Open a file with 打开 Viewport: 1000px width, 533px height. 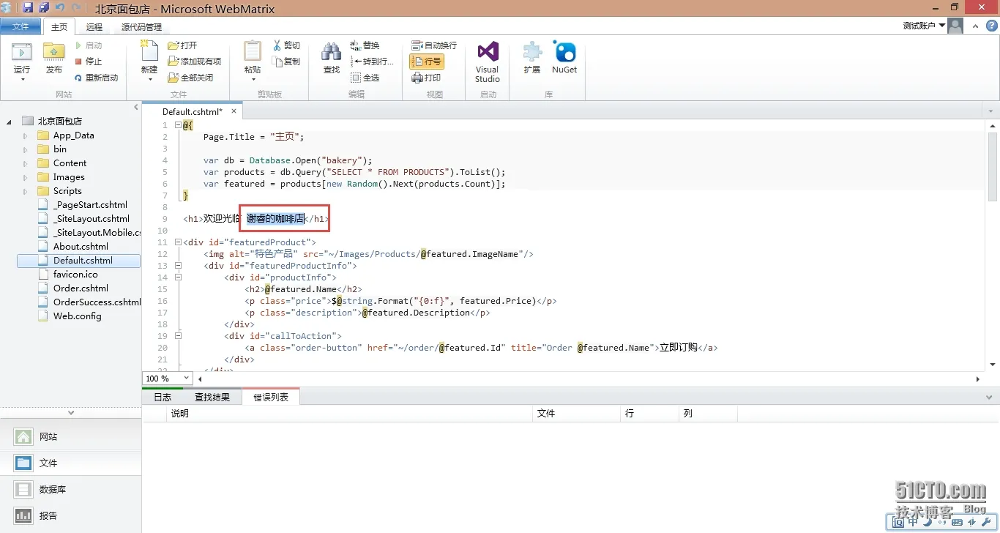pos(183,45)
